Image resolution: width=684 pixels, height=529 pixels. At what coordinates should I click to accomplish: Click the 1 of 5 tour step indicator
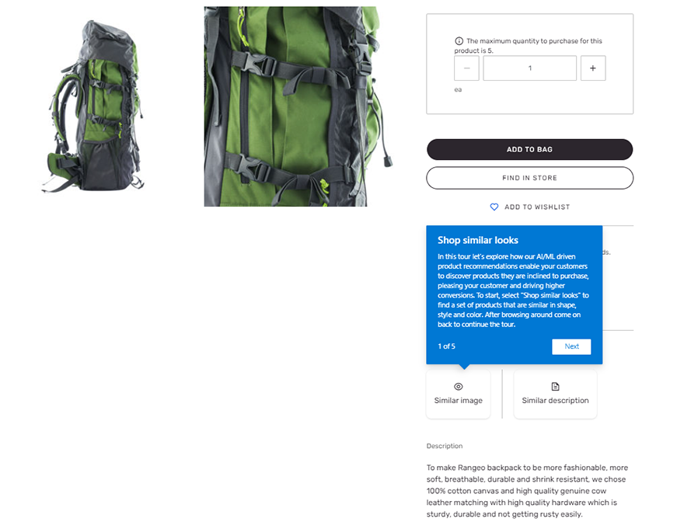coord(446,346)
